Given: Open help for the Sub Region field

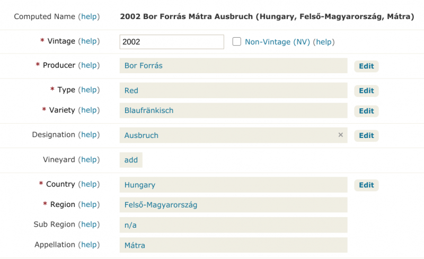Looking at the screenshot, I should pyautogui.click(x=89, y=225).
